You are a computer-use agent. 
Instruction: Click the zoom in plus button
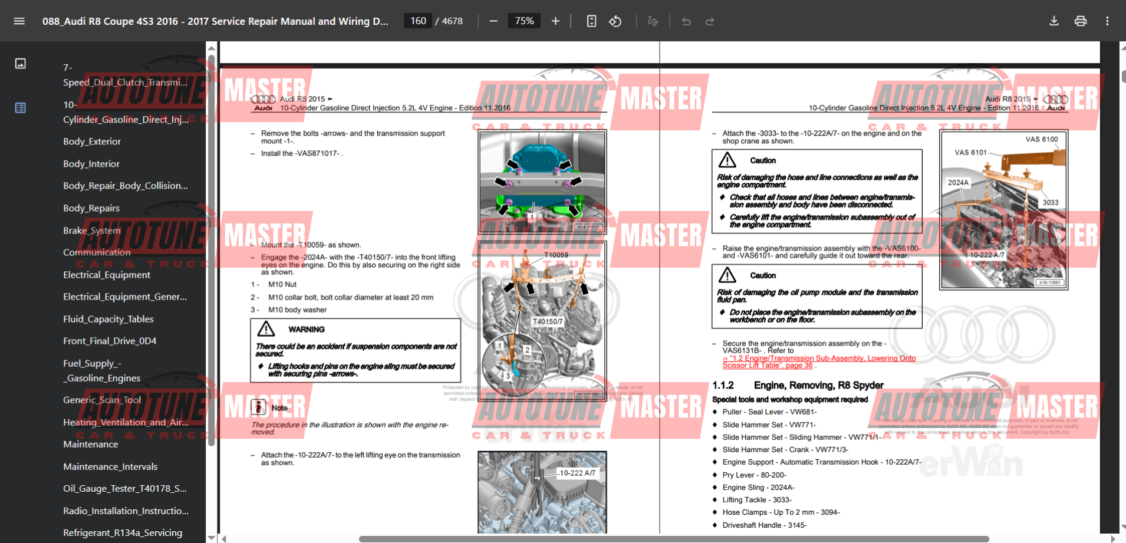pyautogui.click(x=555, y=21)
